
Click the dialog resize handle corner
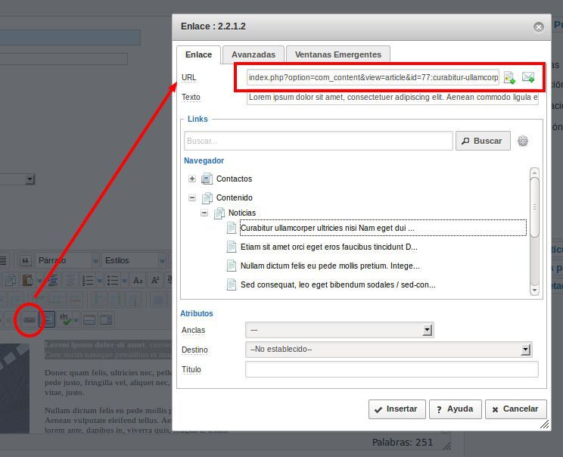tap(545, 424)
